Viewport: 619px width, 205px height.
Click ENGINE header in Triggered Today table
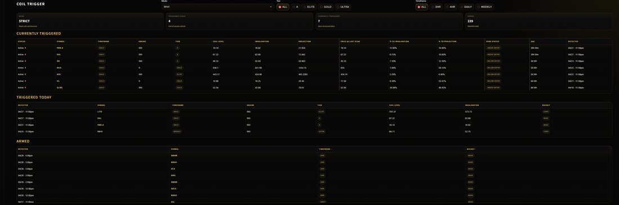(250, 105)
